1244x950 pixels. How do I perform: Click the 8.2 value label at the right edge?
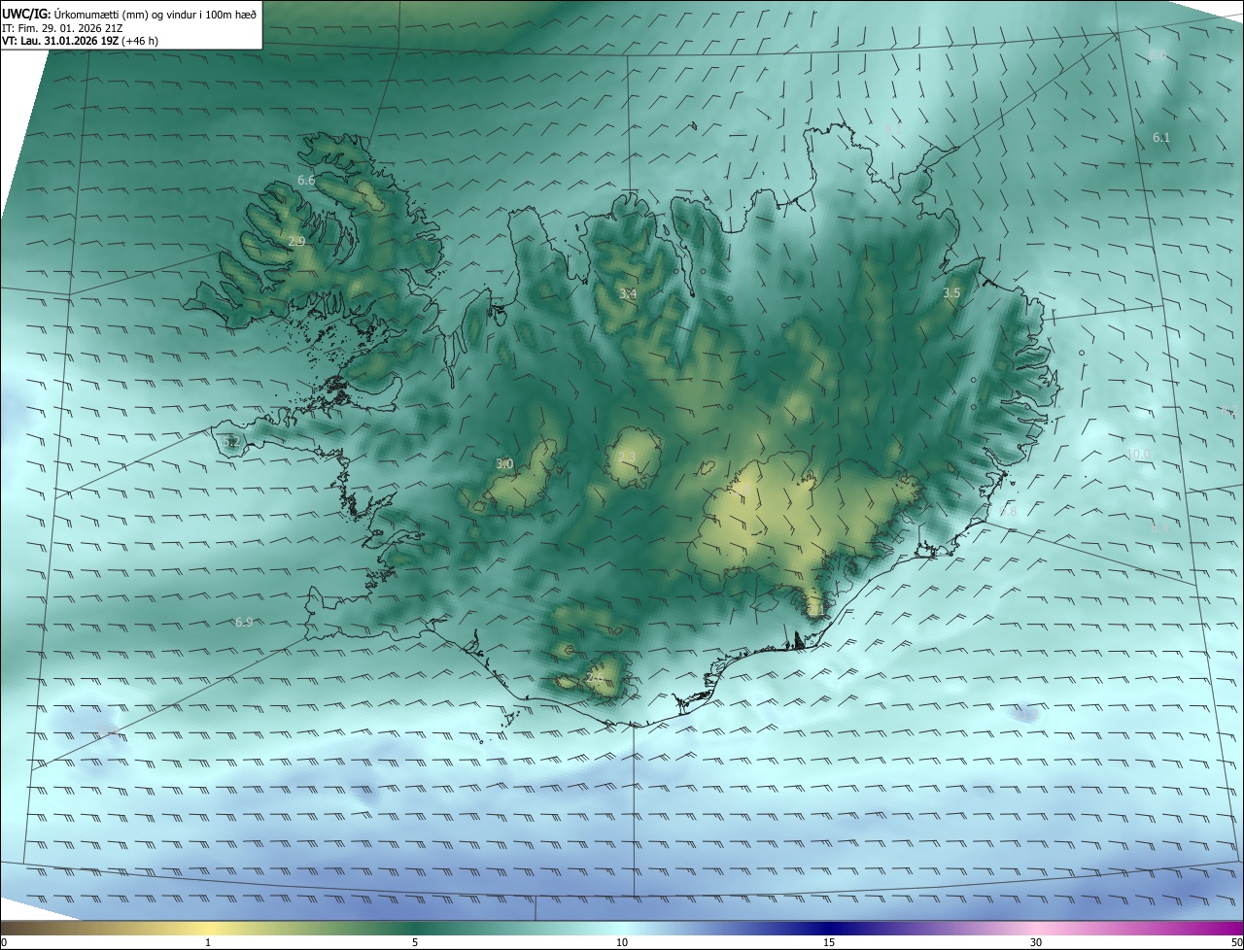(x=1228, y=412)
